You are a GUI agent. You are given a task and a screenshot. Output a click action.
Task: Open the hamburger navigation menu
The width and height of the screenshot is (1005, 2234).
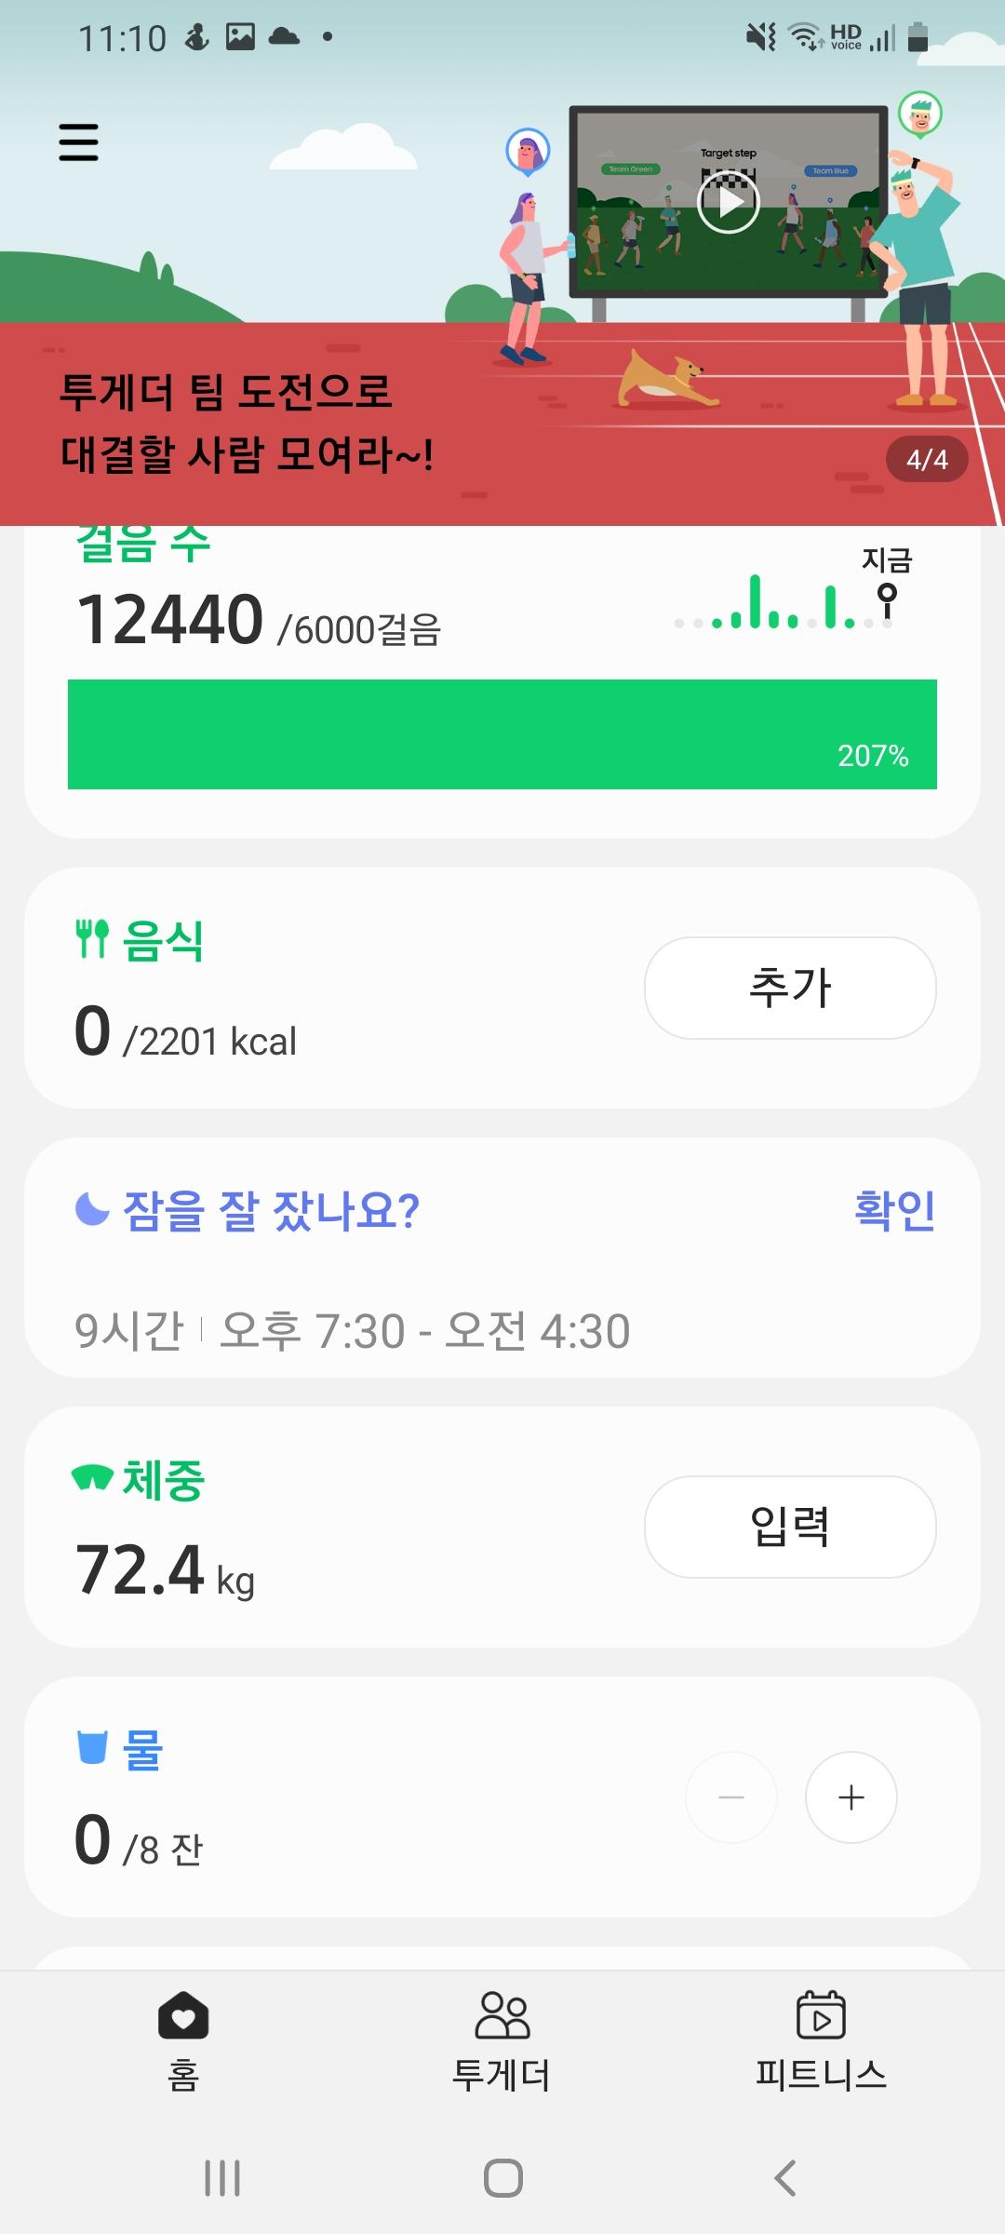(x=78, y=142)
